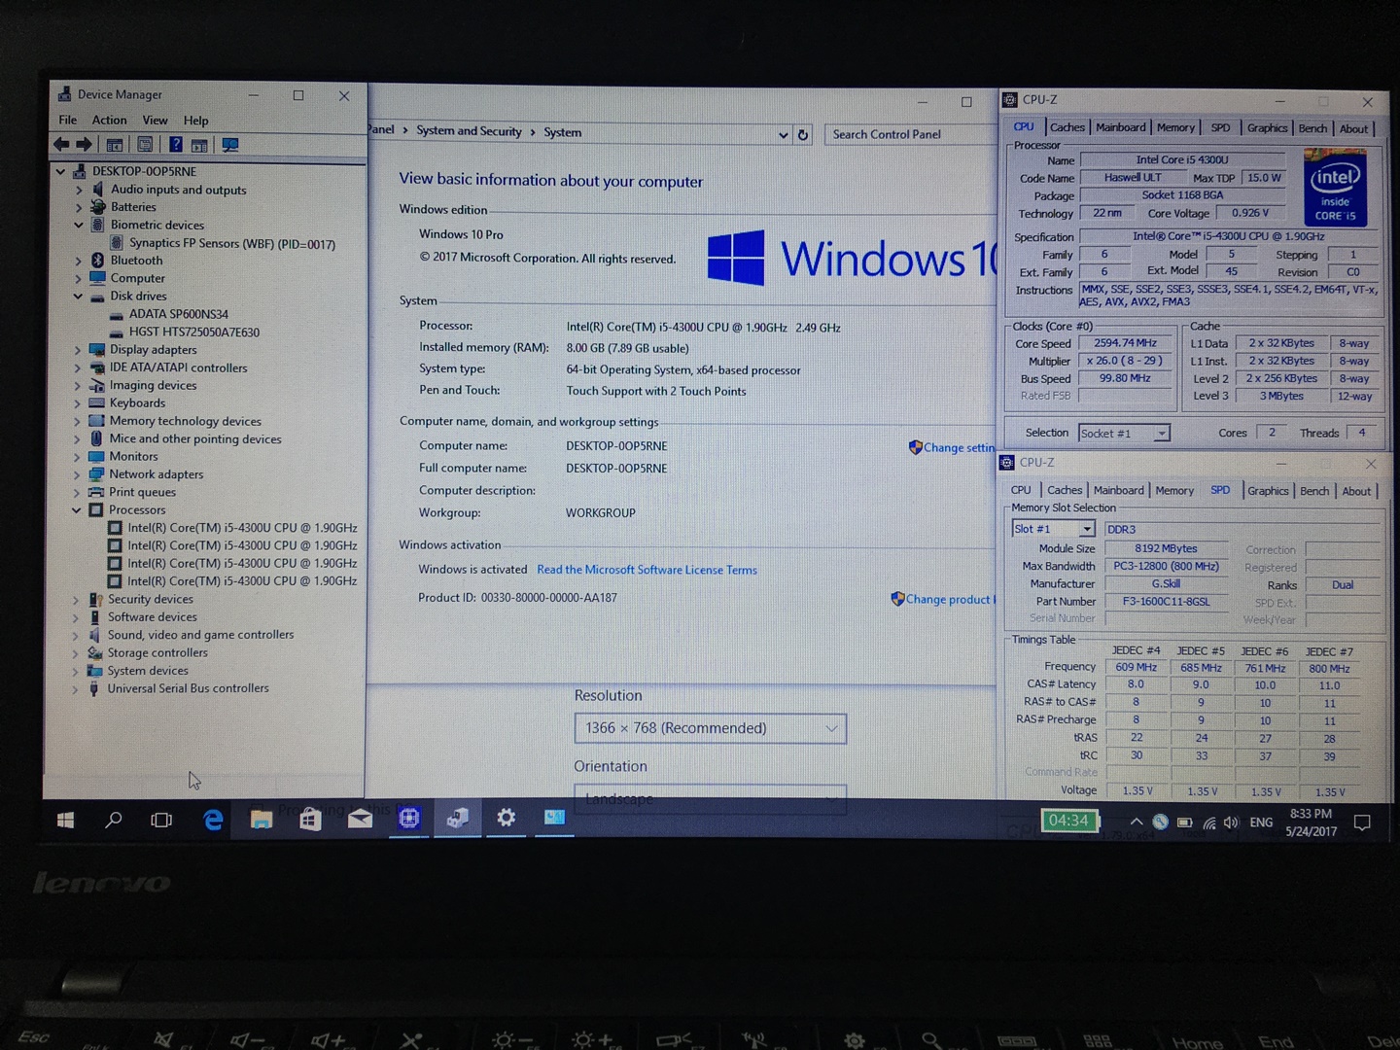Show hidden tray icons chevron
Screen dimensions: 1400x1050
point(1136,822)
